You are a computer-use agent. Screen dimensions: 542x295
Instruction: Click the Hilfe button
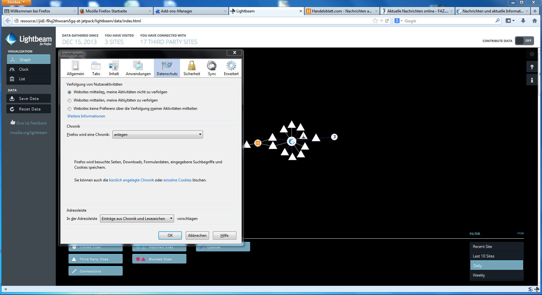click(x=225, y=235)
